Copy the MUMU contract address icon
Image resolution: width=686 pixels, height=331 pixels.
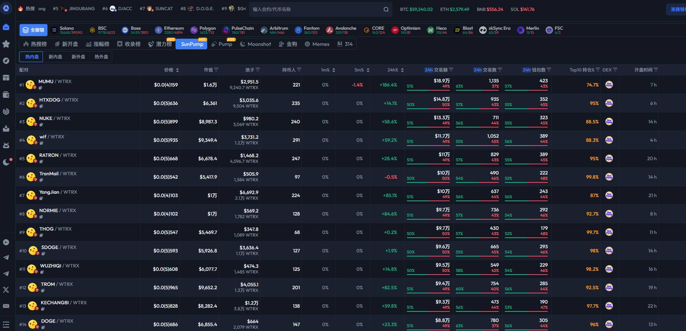(x=41, y=88)
